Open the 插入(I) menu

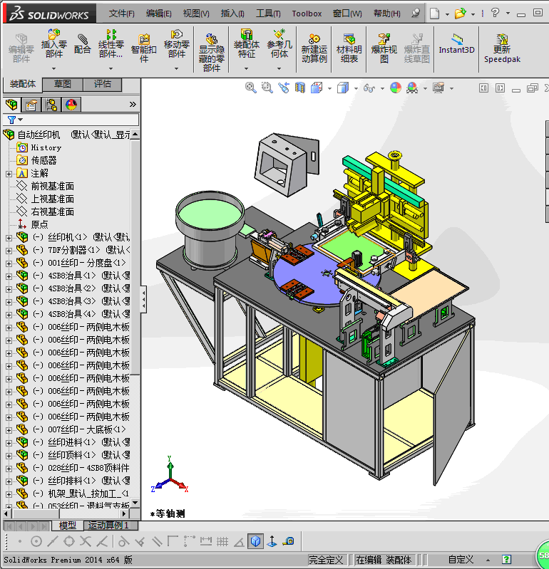pos(232,14)
